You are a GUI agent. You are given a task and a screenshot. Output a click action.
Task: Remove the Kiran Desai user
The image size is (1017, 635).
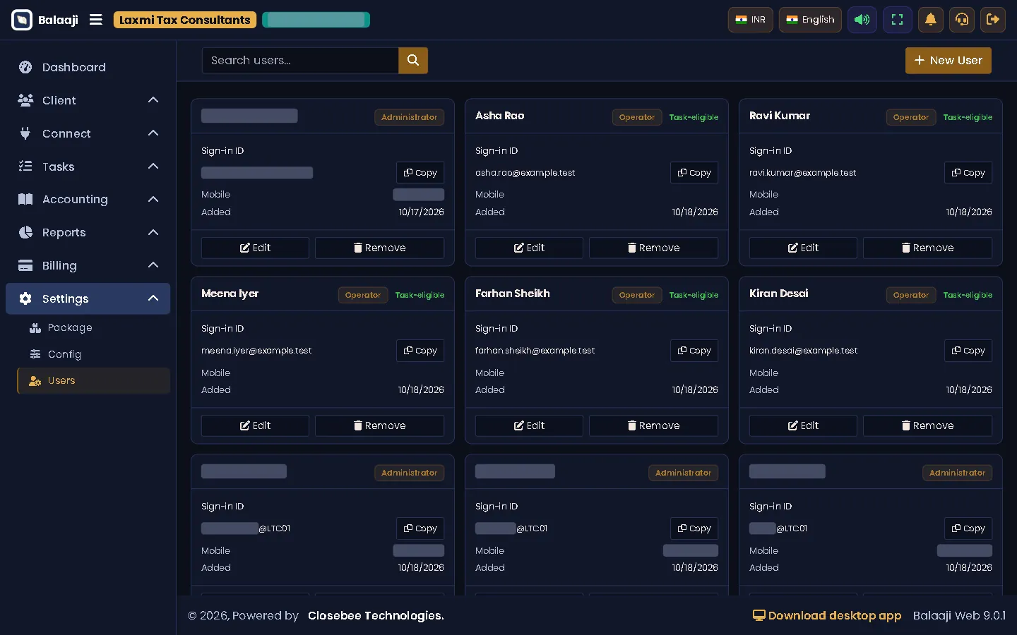927,425
